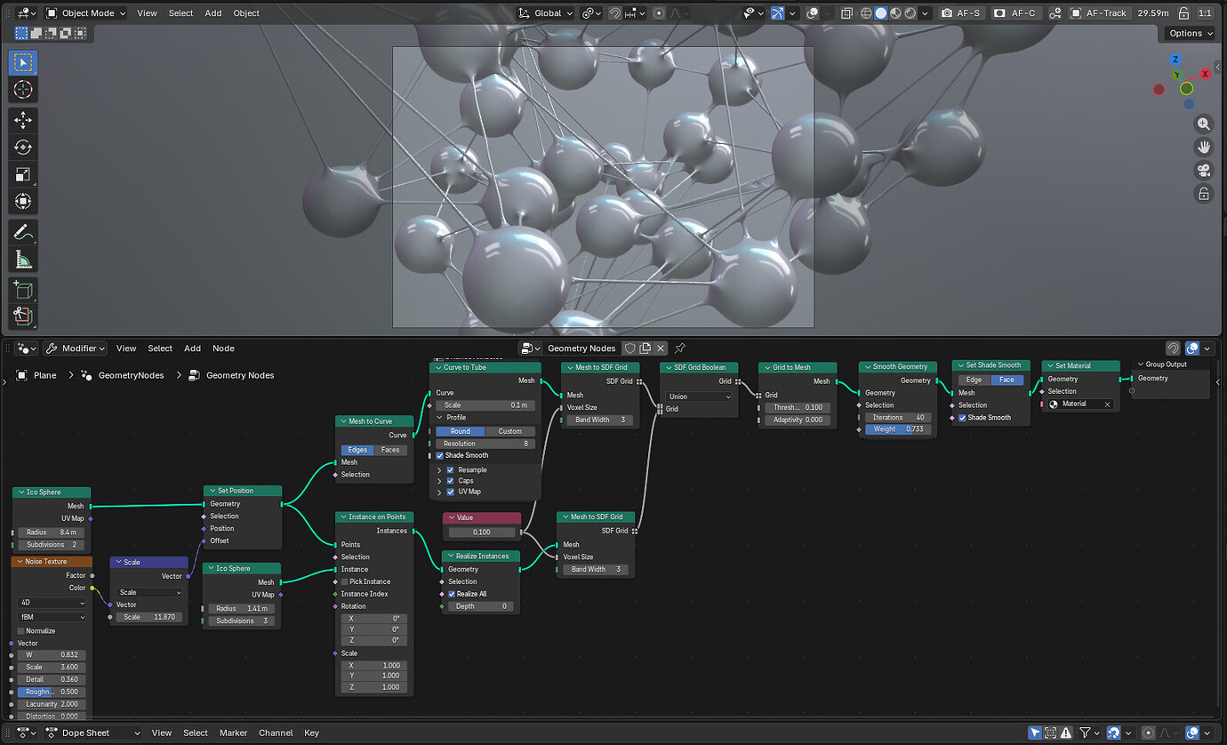Click the Weight slider in Smooth Geometry
The height and width of the screenshot is (745, 1227).
click(896, 429)
